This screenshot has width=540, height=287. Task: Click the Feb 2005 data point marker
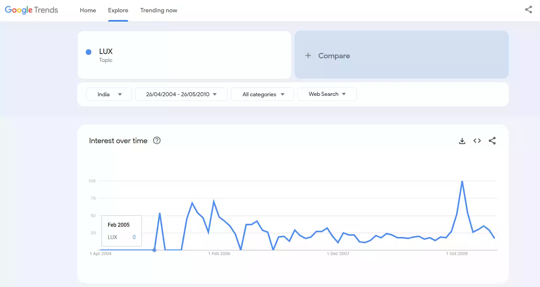pos(154,250)
